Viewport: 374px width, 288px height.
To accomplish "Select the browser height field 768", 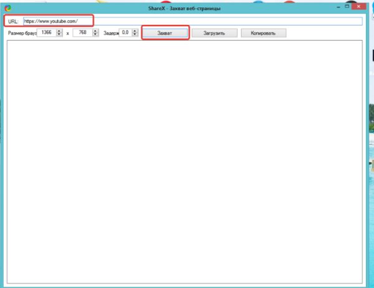I will [83, 32].
